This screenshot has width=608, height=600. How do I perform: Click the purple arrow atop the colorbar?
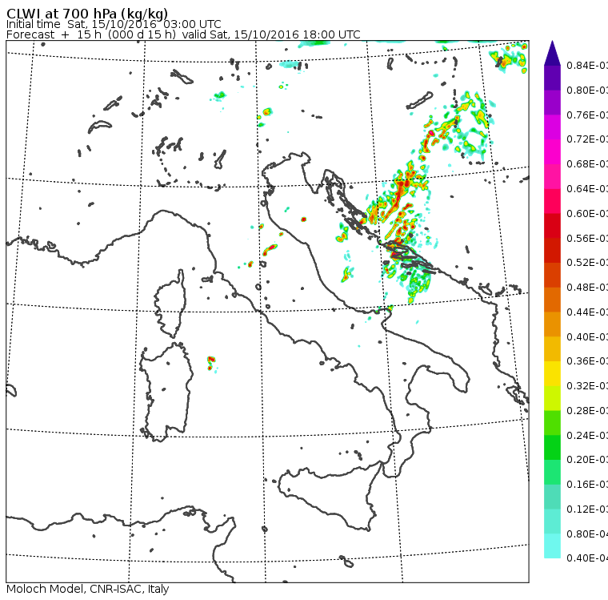552,53
